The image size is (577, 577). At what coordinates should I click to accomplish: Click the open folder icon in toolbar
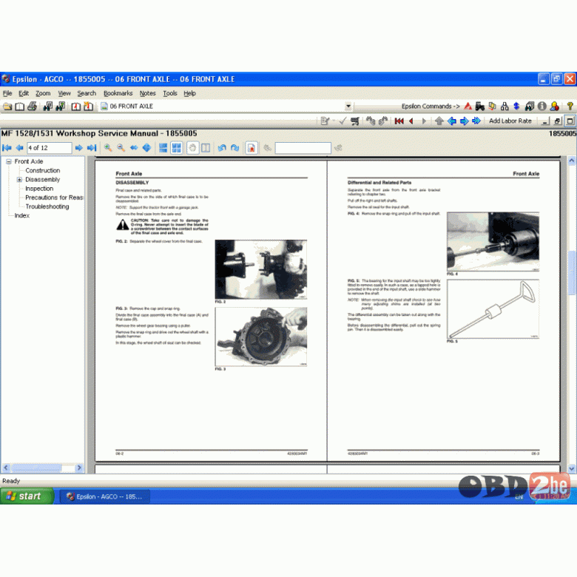click(7, 107)
